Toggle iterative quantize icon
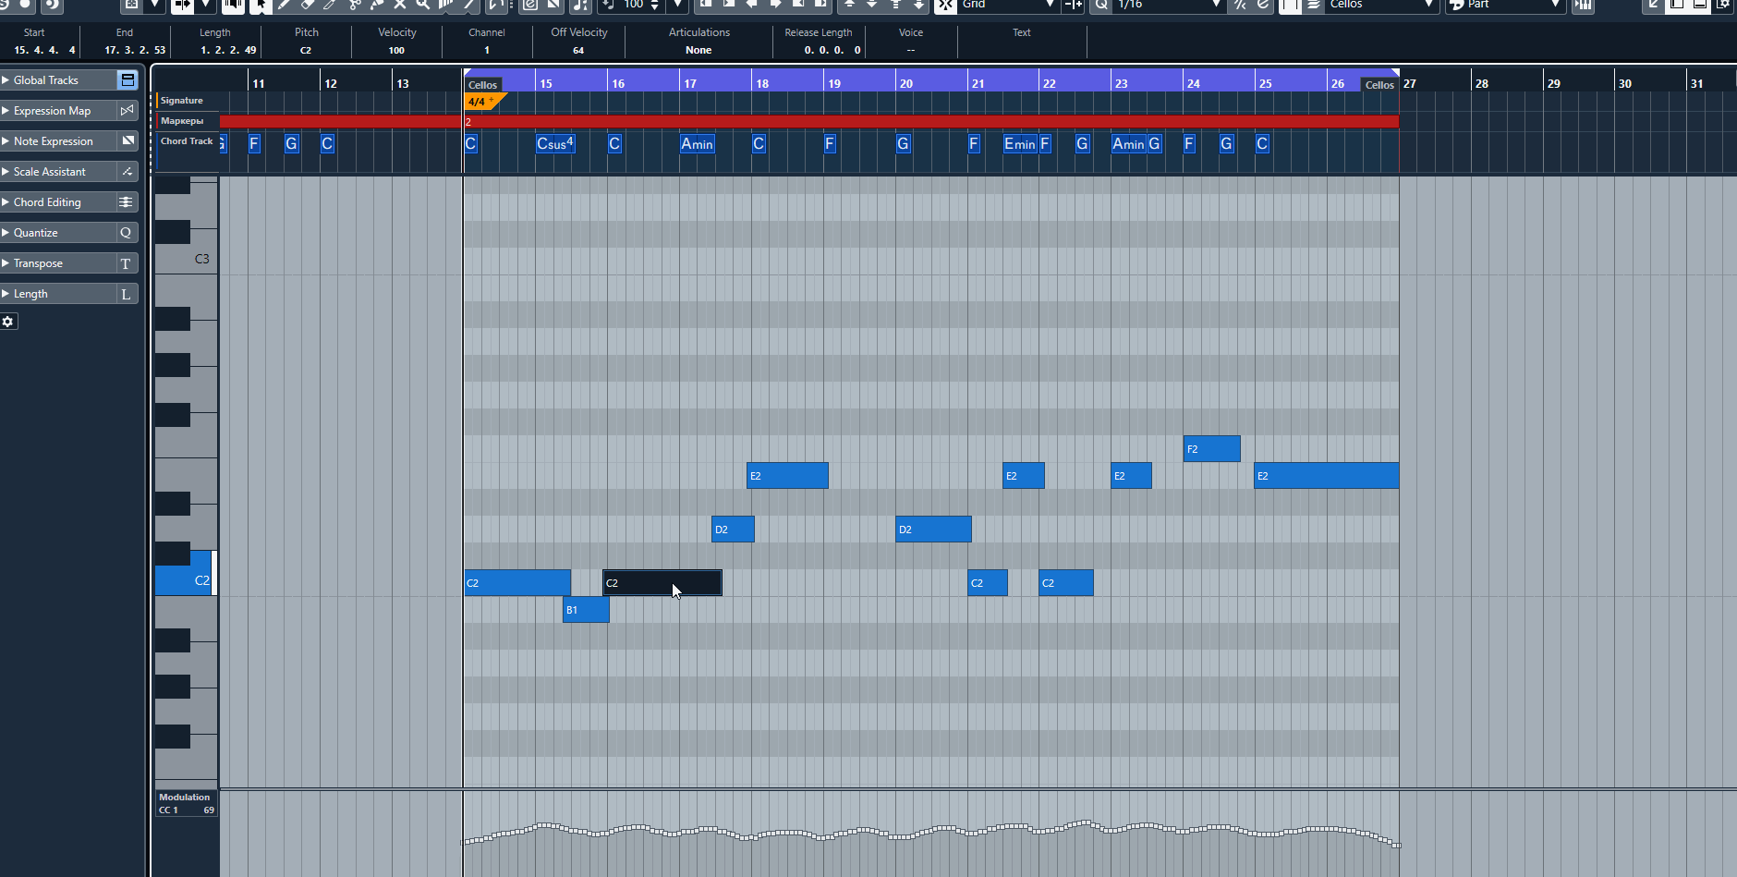 pyautogui.click(x=1240, y=5)
